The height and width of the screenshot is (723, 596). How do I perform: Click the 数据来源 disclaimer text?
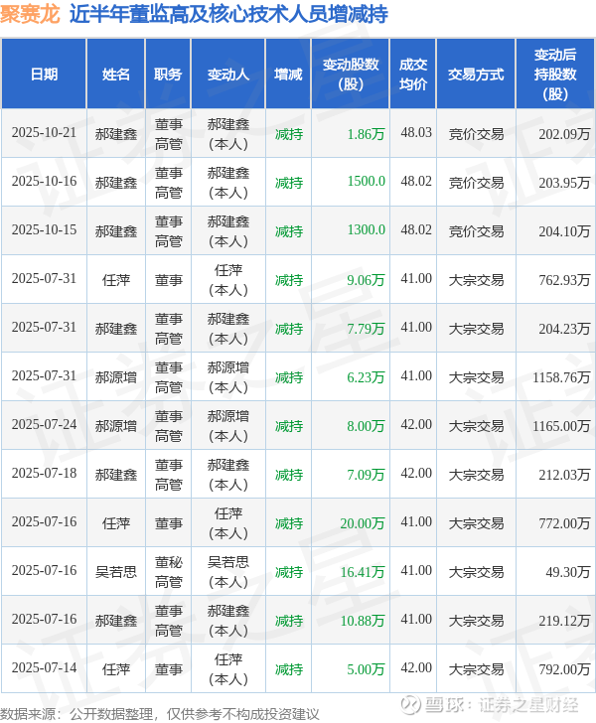point(160,714)
